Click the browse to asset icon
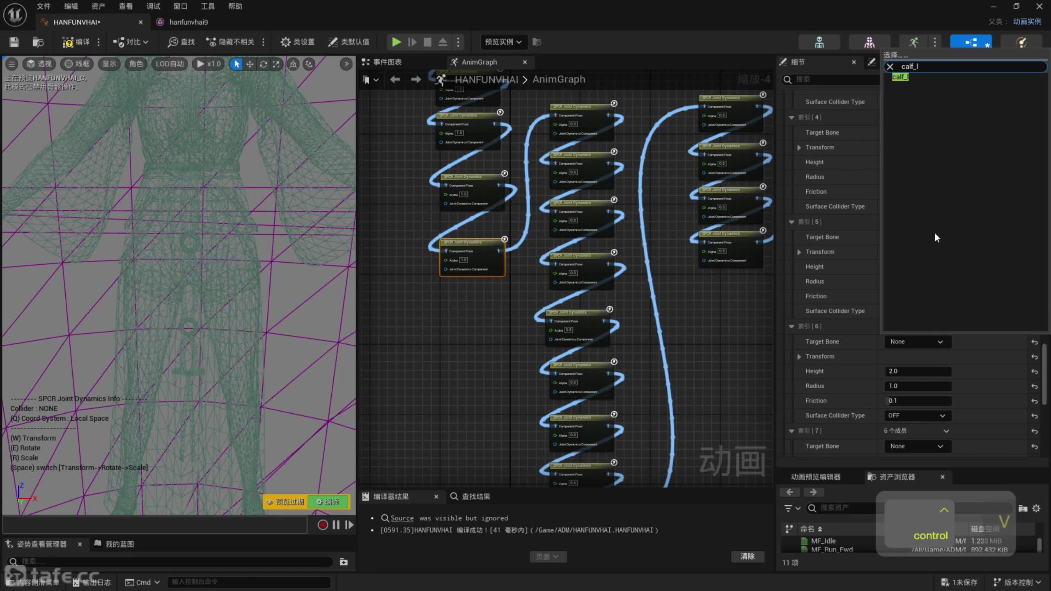 [x=38, y=42]
